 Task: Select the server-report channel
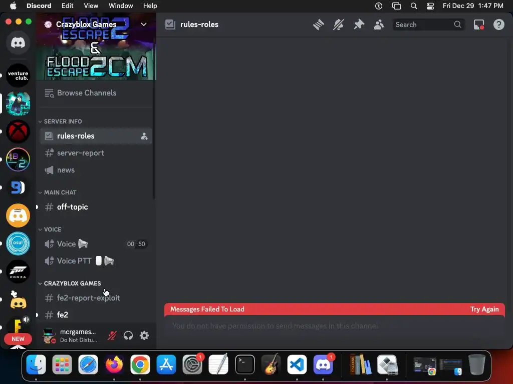coord(96,153)
